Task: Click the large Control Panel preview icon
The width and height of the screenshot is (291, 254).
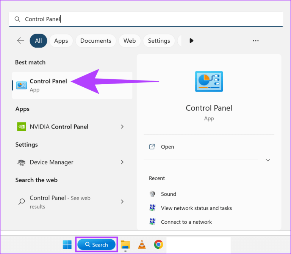Action: click(x=209, y=82)
